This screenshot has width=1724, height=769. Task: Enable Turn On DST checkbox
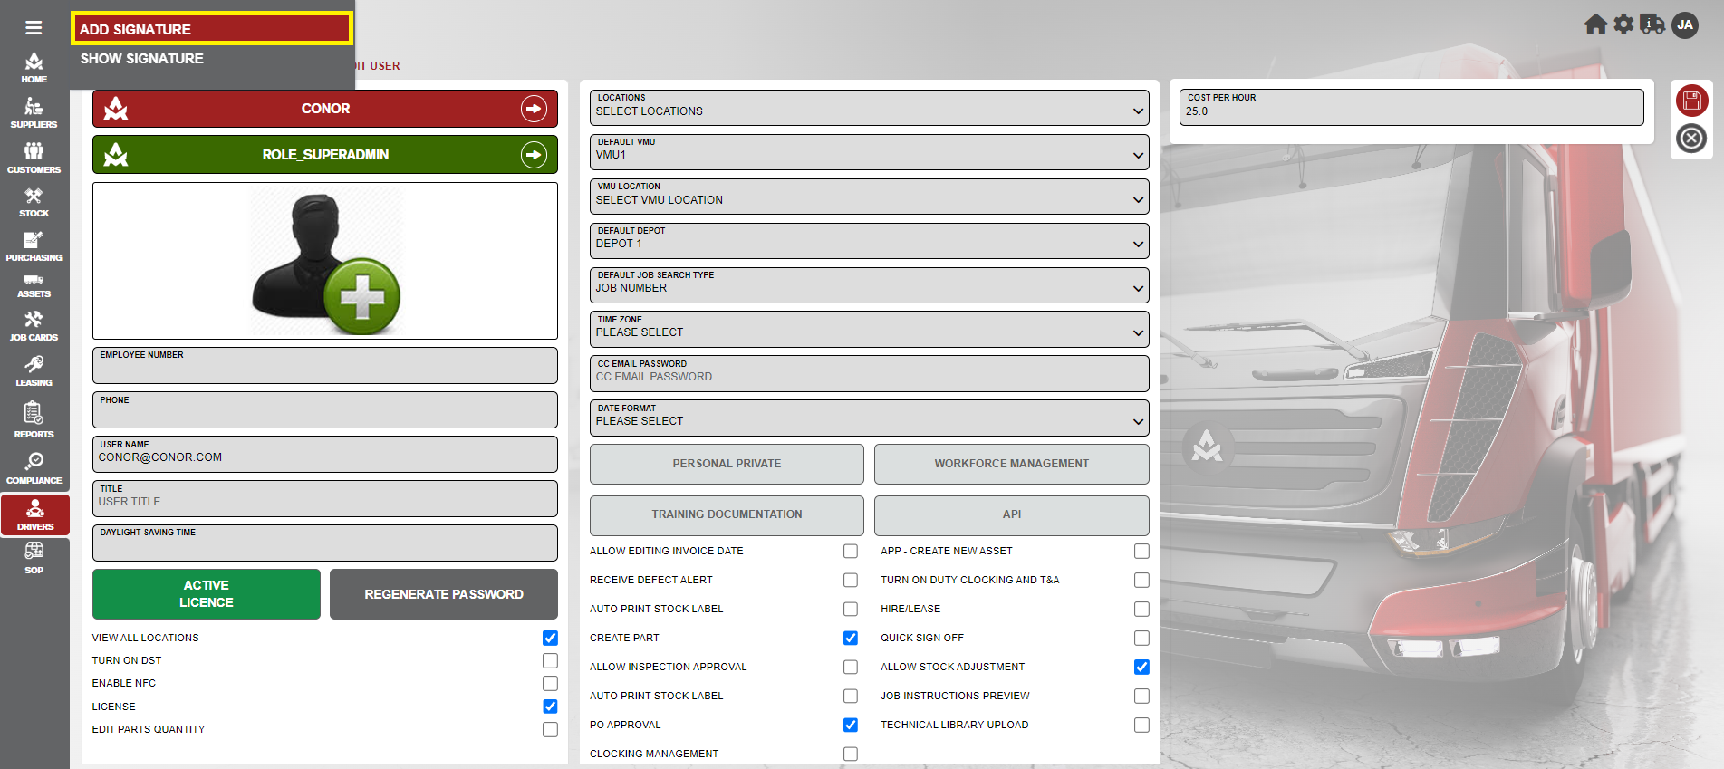[550, 660]
